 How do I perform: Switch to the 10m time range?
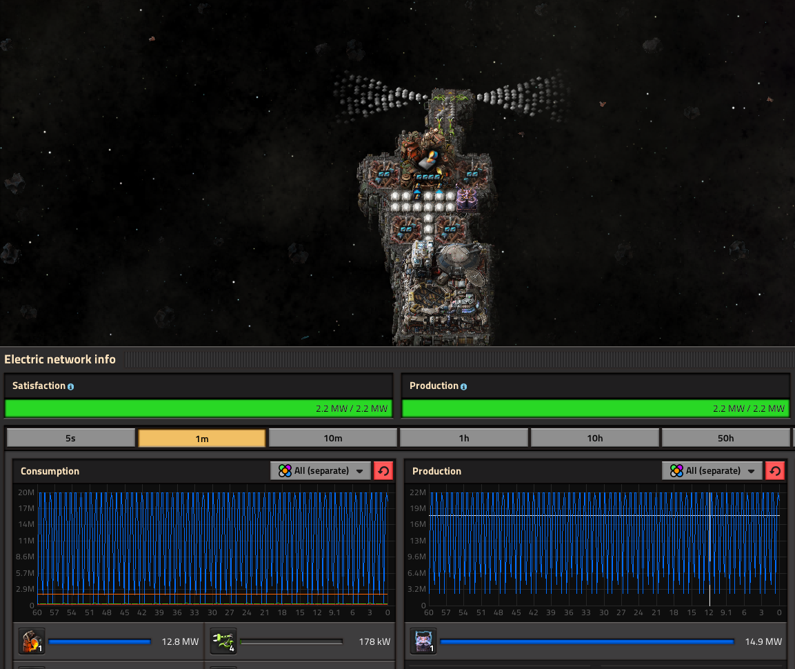coord(332,438)
